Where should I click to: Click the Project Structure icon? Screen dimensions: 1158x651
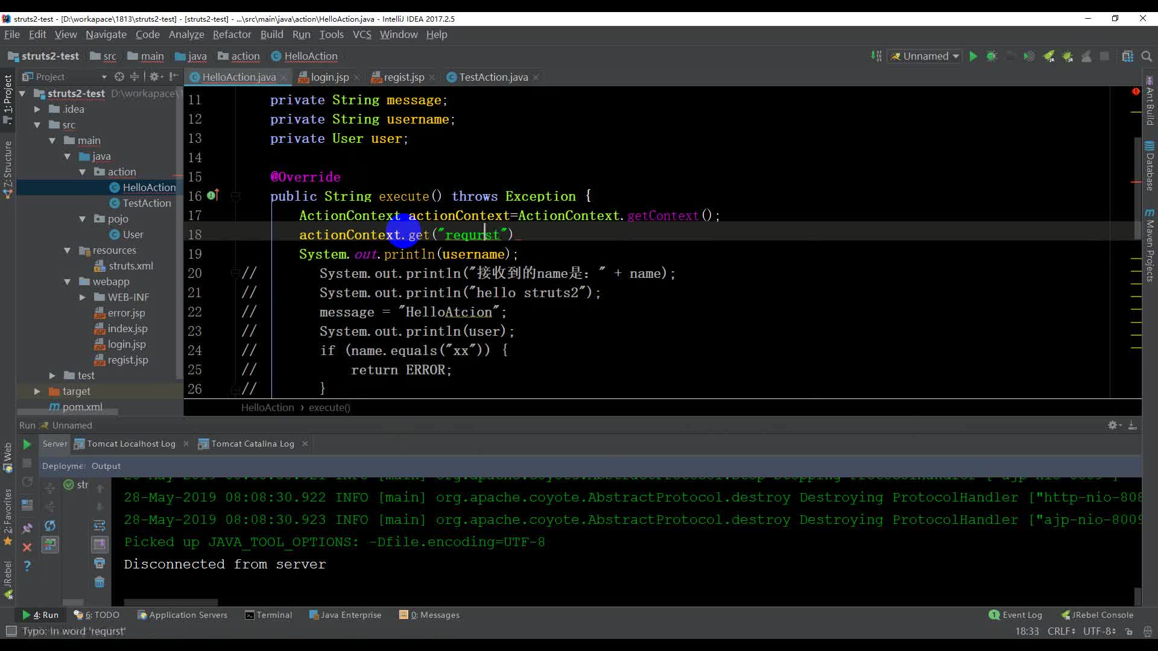pos(1127,56)
